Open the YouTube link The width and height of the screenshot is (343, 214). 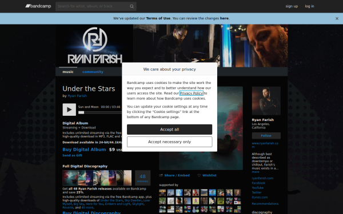[257, 188]
